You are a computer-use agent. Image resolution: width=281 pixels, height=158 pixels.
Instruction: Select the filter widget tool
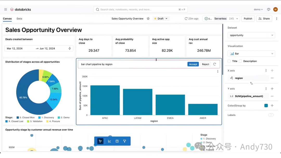(x=125, y=141)
